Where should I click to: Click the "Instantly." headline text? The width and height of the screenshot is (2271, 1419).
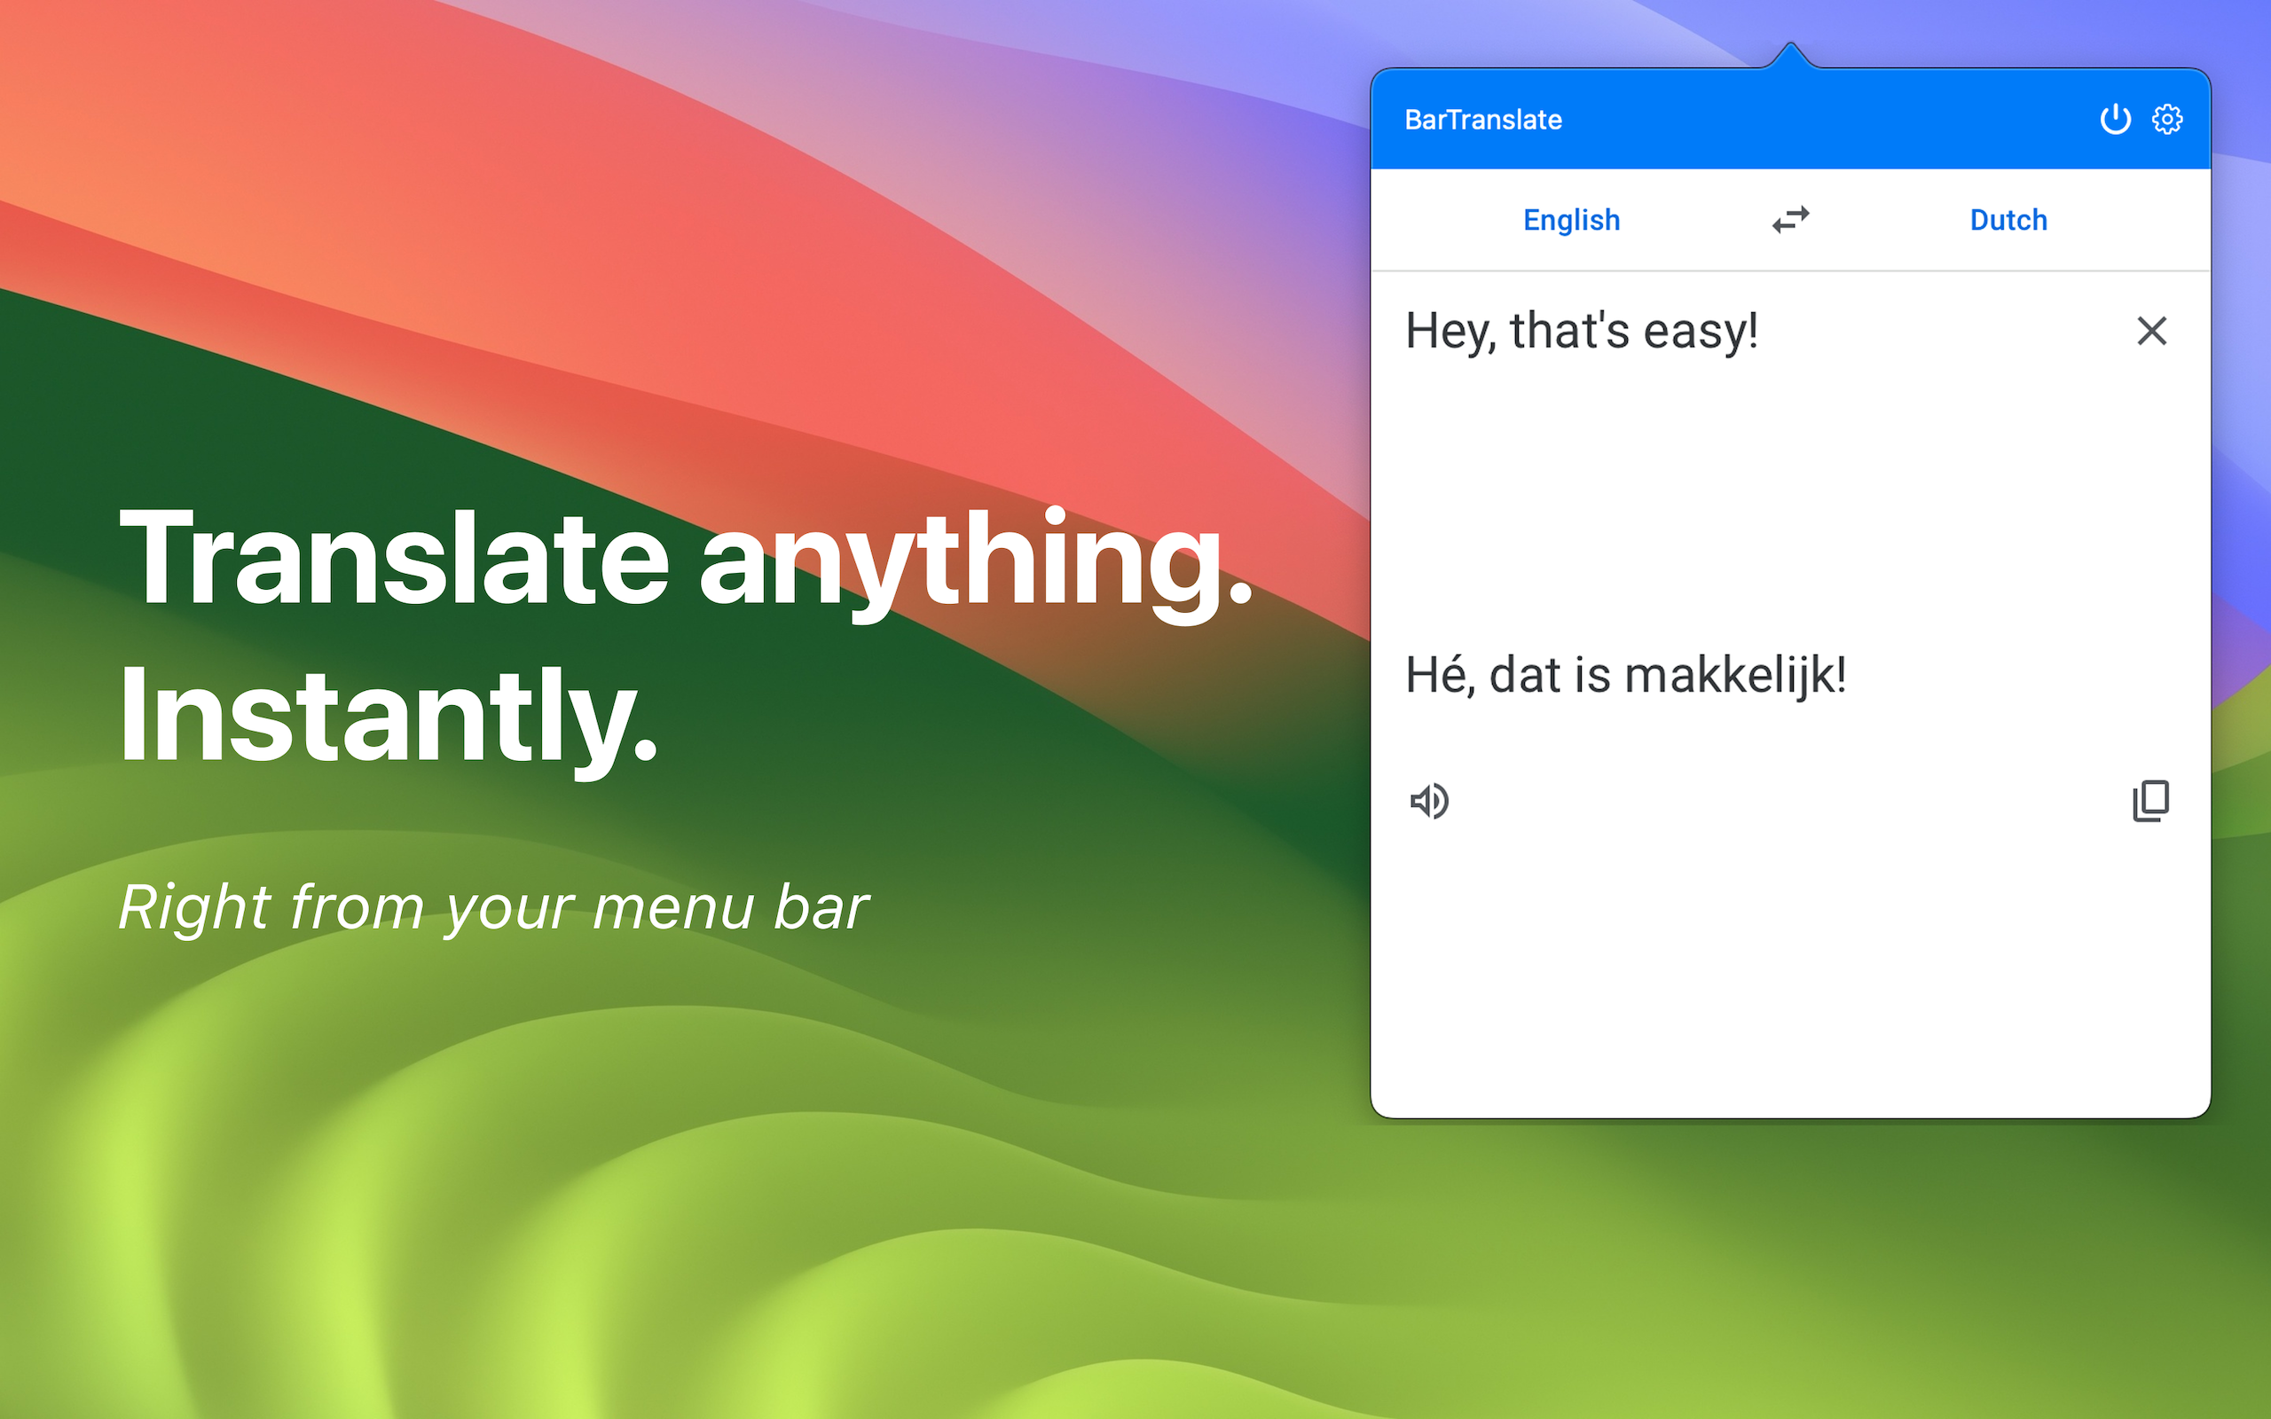pos(389,715)
